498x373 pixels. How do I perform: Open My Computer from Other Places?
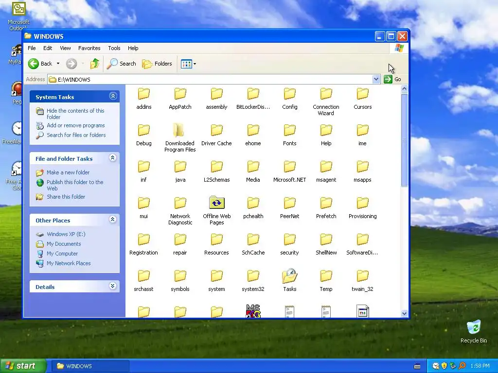[62, 254]
